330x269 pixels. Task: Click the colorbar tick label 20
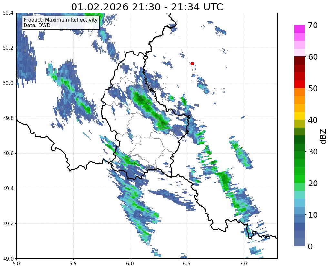pyautogui.click(x=313, y=183)
